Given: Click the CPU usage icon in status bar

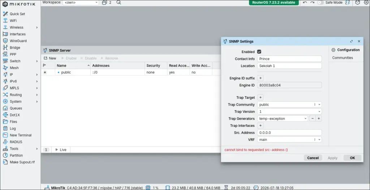Looking at the screenshot, I should click(148, 187).
